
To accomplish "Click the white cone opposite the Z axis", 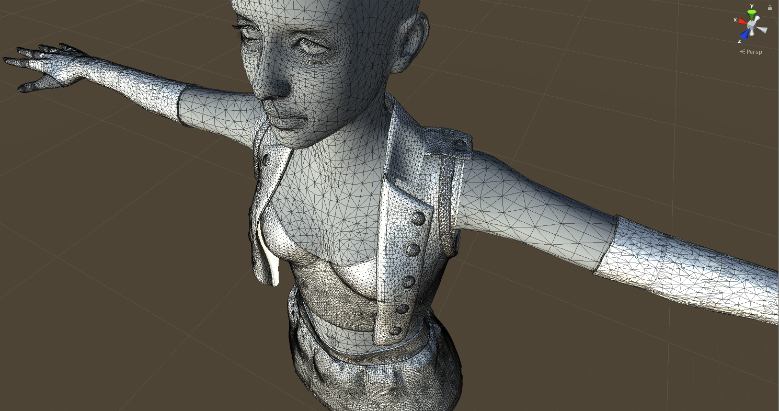I will [757, 18].
